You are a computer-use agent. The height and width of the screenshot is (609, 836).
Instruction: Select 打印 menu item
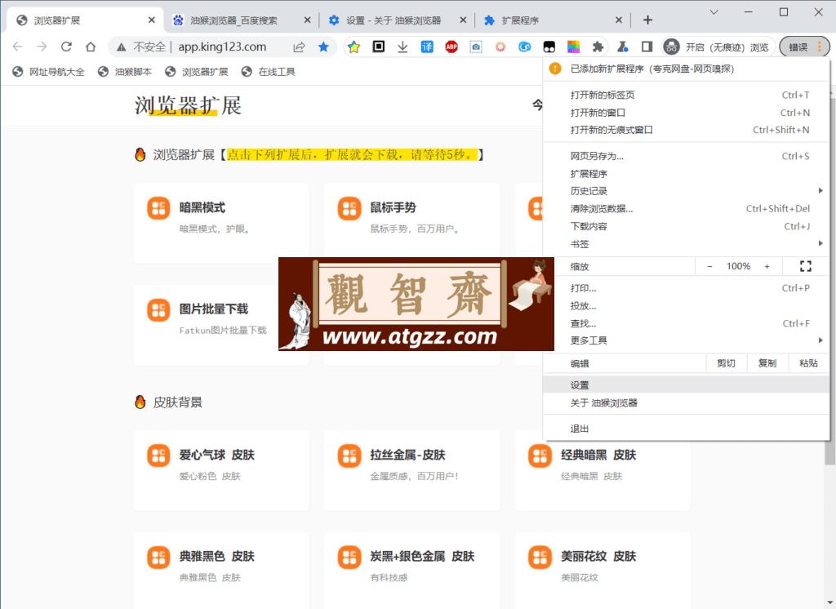point(686,288)
